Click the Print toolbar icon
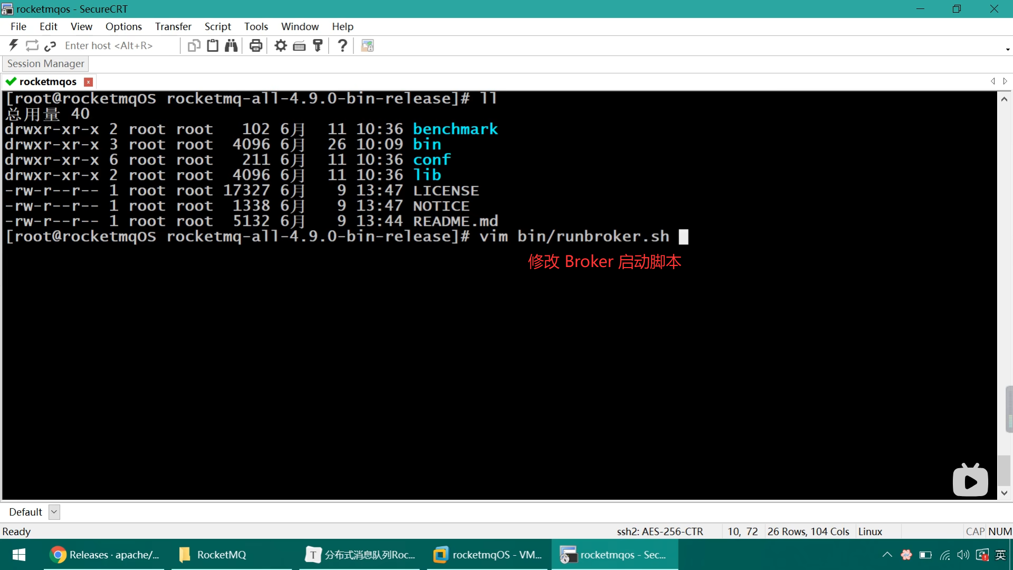This screenshot has width=1013, height=570. click(x=256, y=45)
